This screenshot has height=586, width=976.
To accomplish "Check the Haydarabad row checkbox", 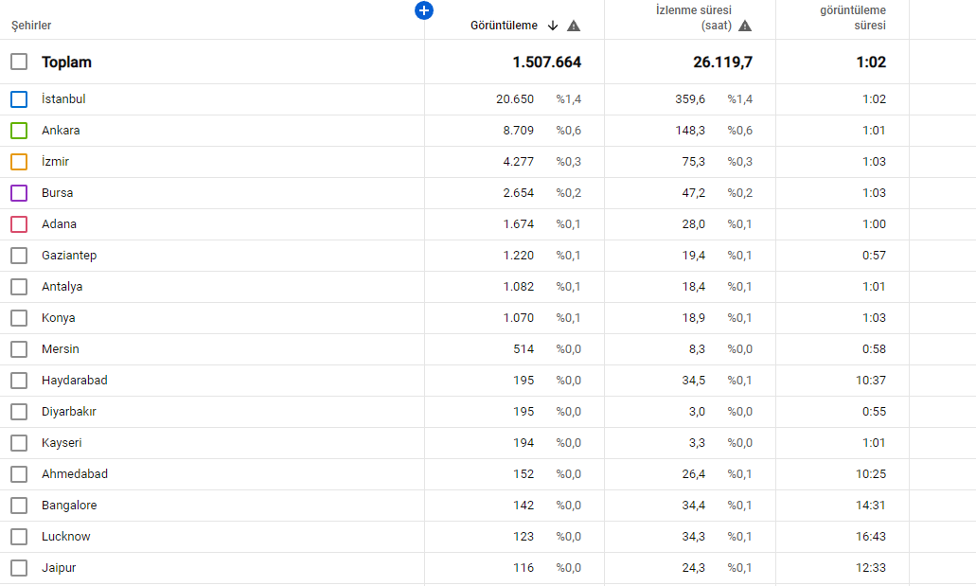I will [x=19, y=381].
